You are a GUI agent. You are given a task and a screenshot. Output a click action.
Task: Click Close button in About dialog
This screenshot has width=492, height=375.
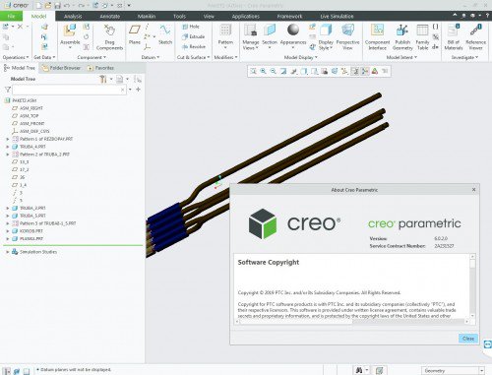(x=468, y=339)
